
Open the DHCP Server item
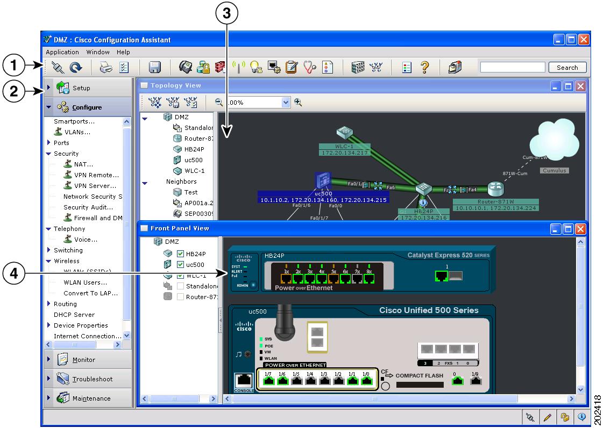point(74,315)
